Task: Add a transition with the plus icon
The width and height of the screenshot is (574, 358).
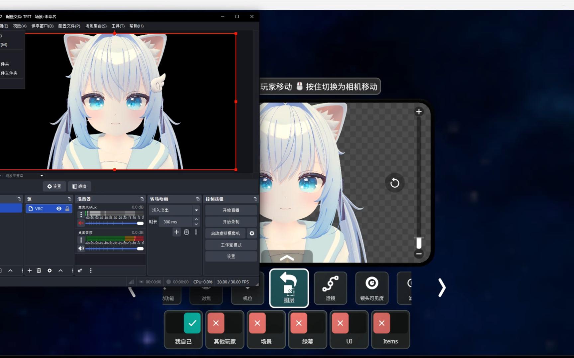Action: click(x=176, y=232)
